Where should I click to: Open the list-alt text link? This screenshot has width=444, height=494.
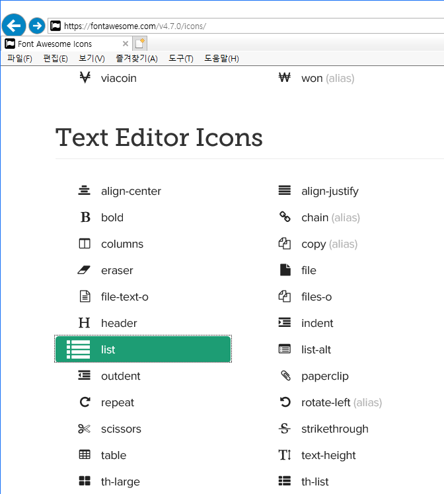click(316, 349)
